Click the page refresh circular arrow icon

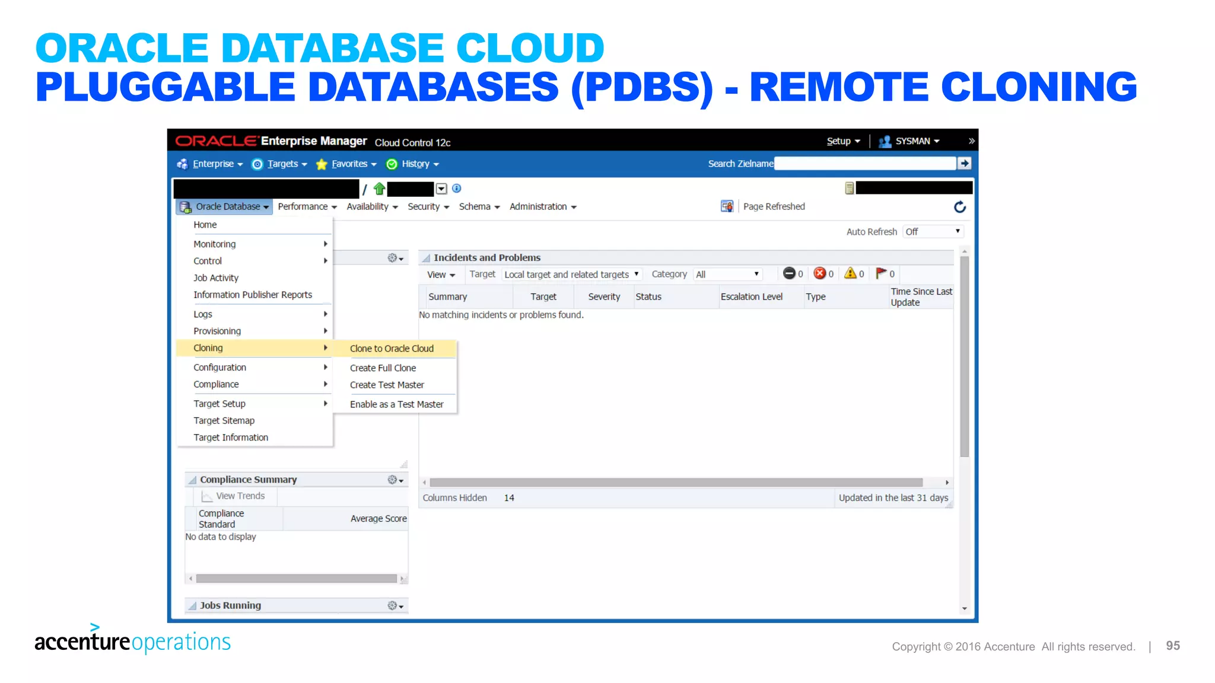pos(959,207)
